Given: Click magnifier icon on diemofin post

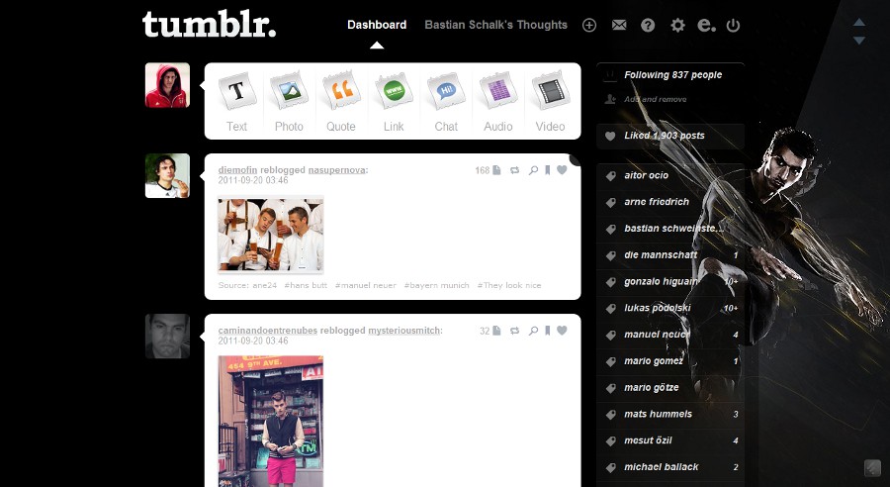Looking at the screenshot, I should point(533,170).
